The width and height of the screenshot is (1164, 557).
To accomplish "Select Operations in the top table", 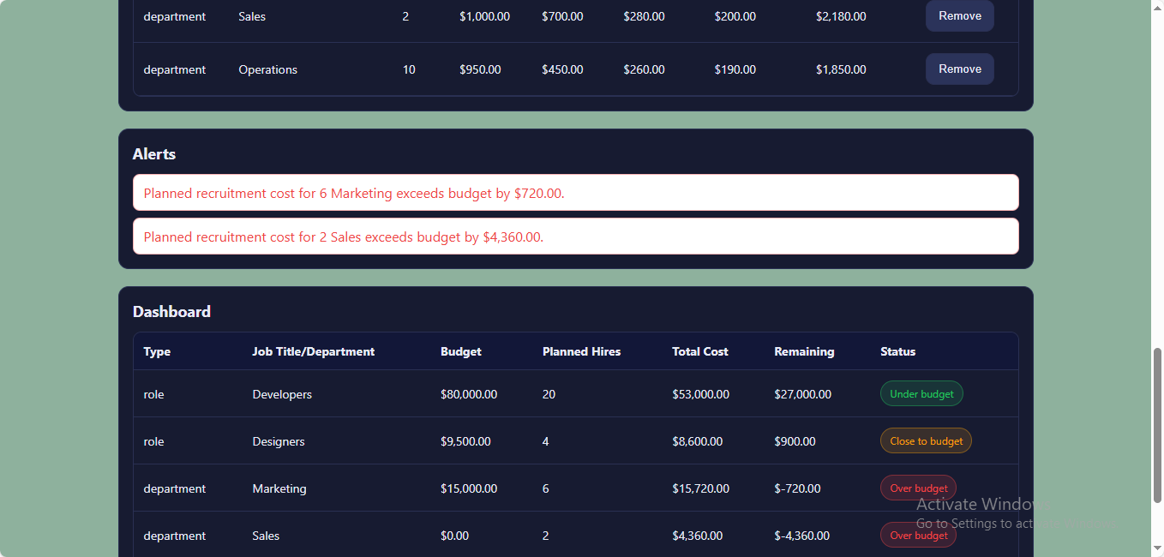I will 267,69.
